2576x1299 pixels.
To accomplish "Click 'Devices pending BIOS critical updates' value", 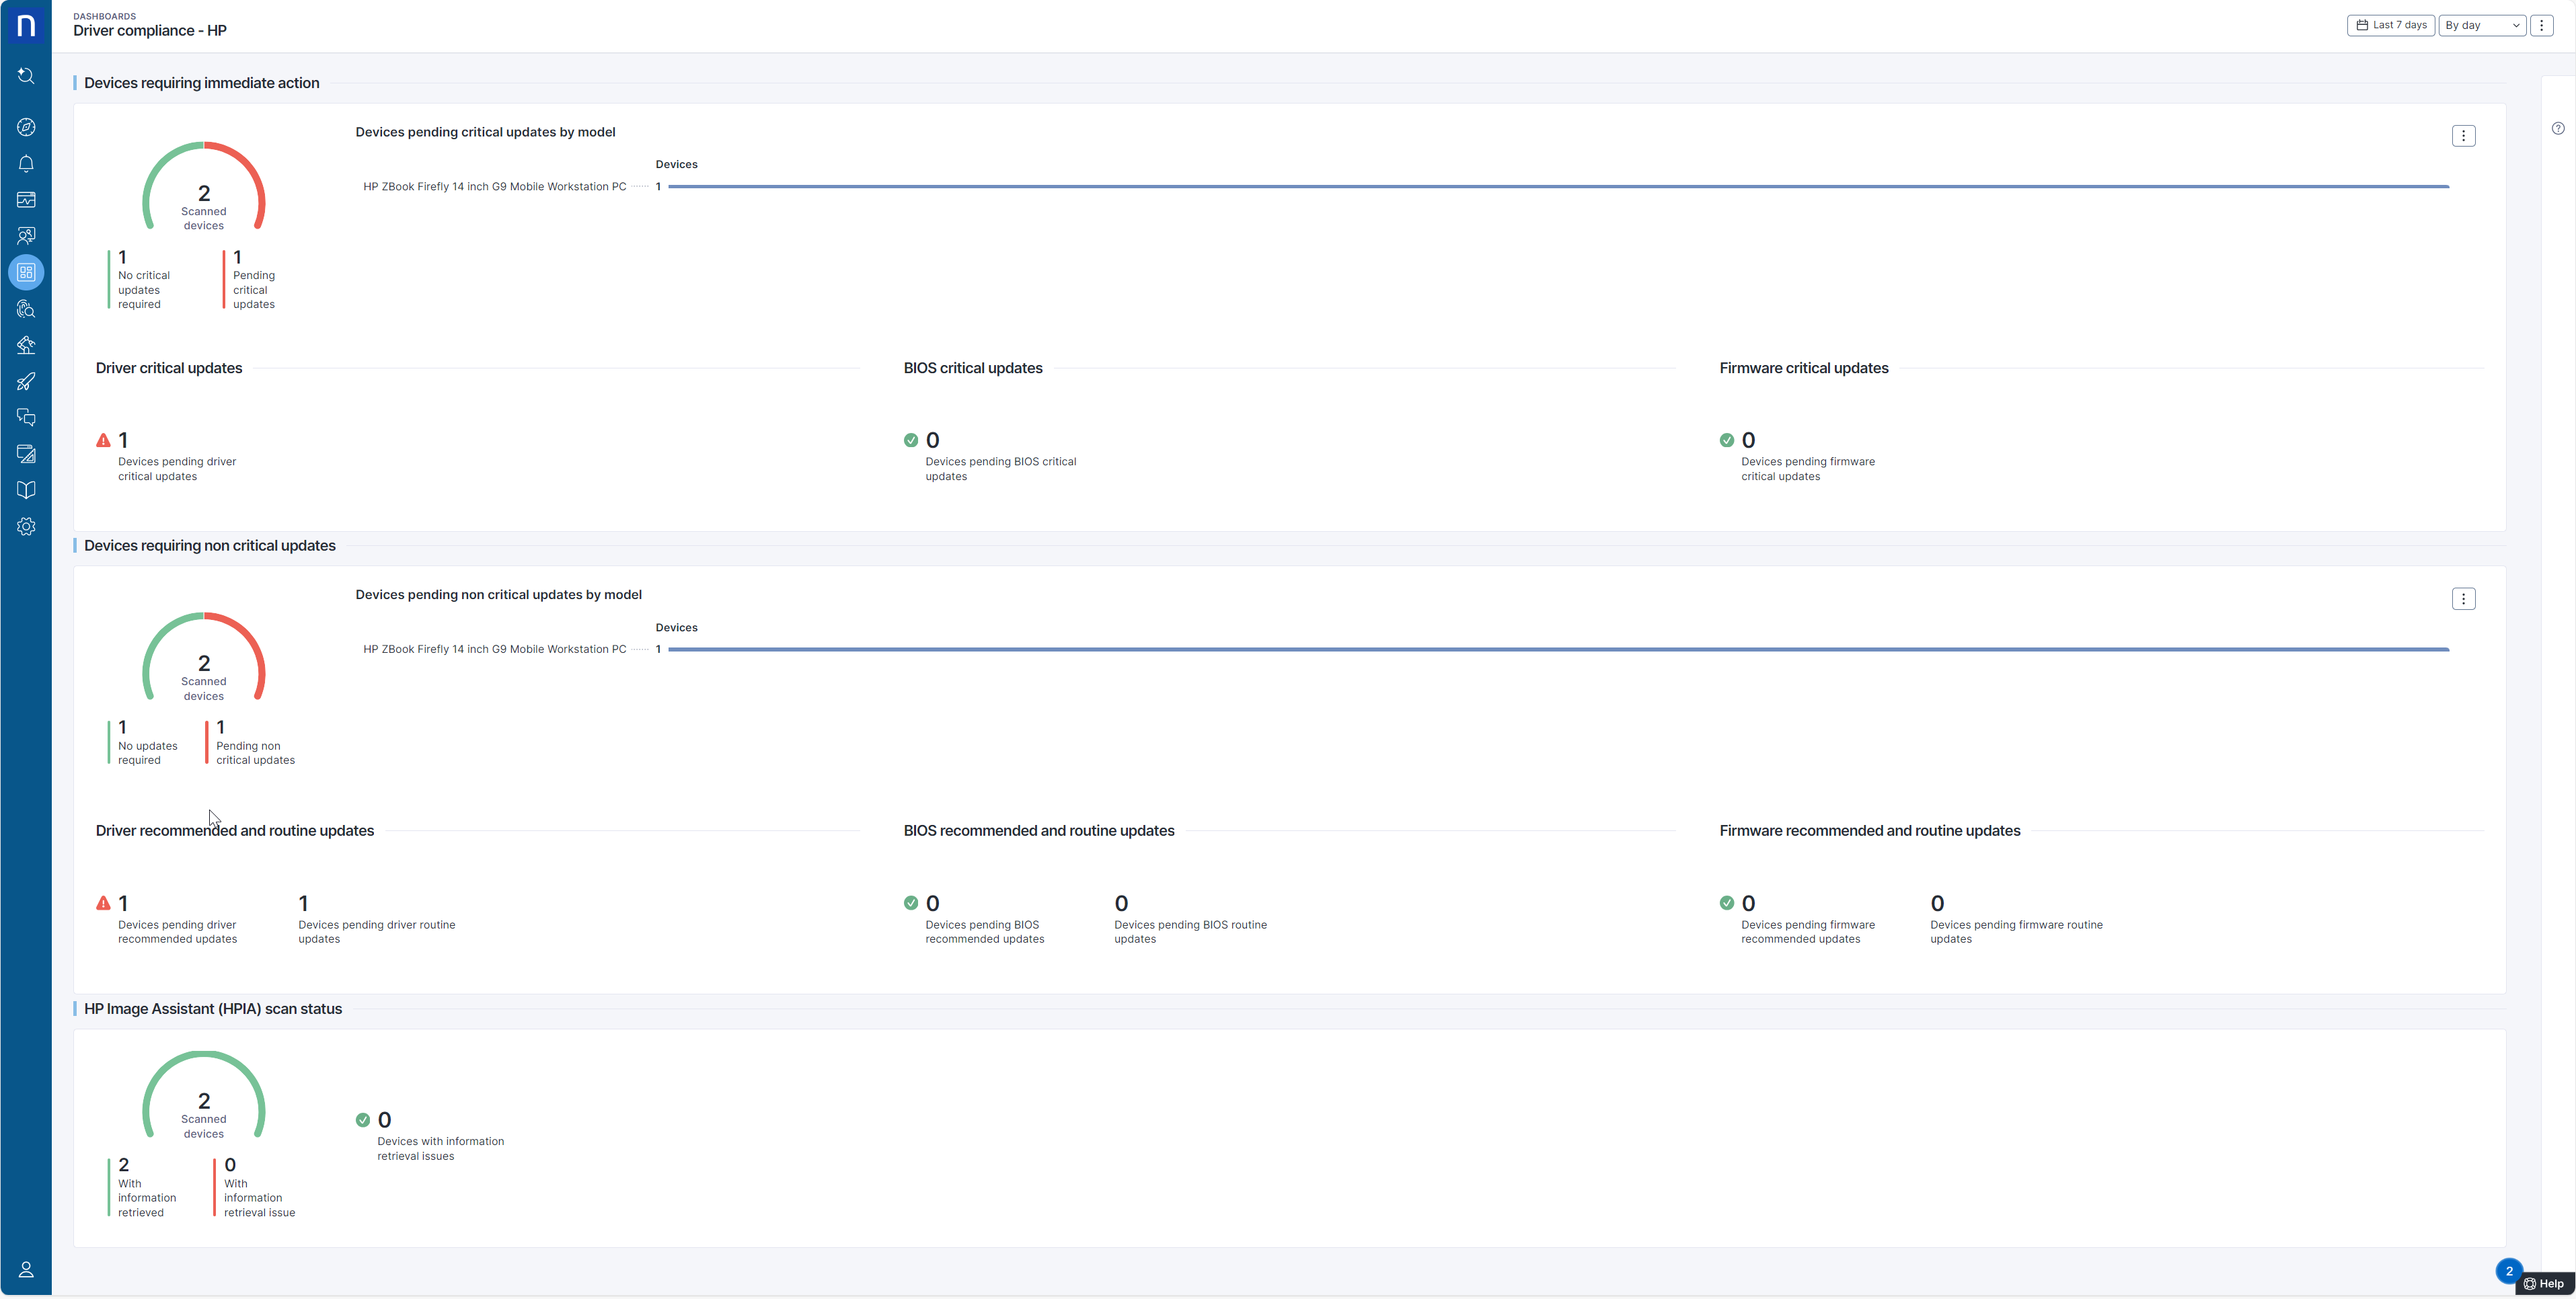I will [932, 440].
